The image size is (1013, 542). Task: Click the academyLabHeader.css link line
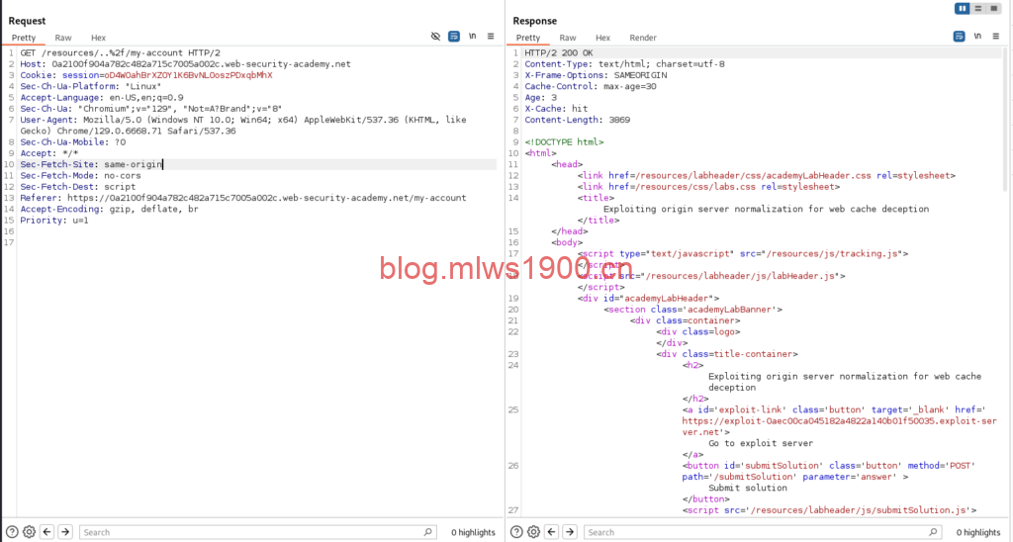[x=767, y=176]
